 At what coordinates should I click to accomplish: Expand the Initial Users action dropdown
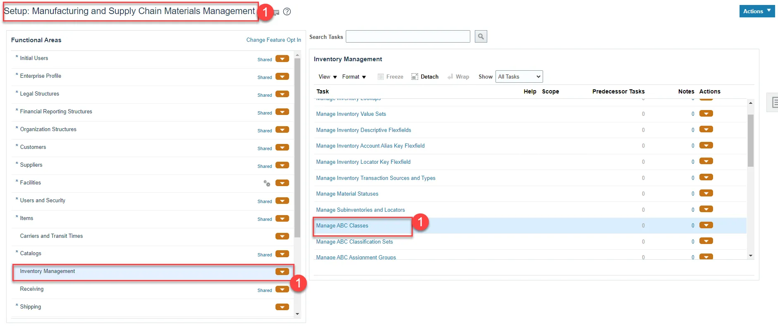[x=282, y=59]
